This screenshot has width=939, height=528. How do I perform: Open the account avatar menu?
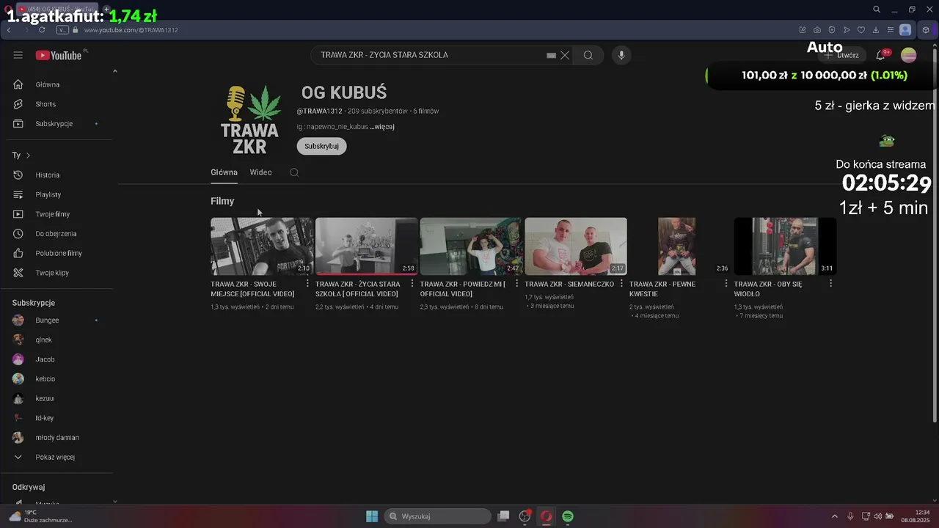point(909,55)
